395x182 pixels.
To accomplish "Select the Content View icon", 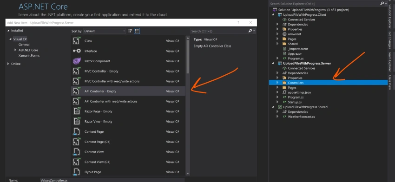I will click(77, 152).
